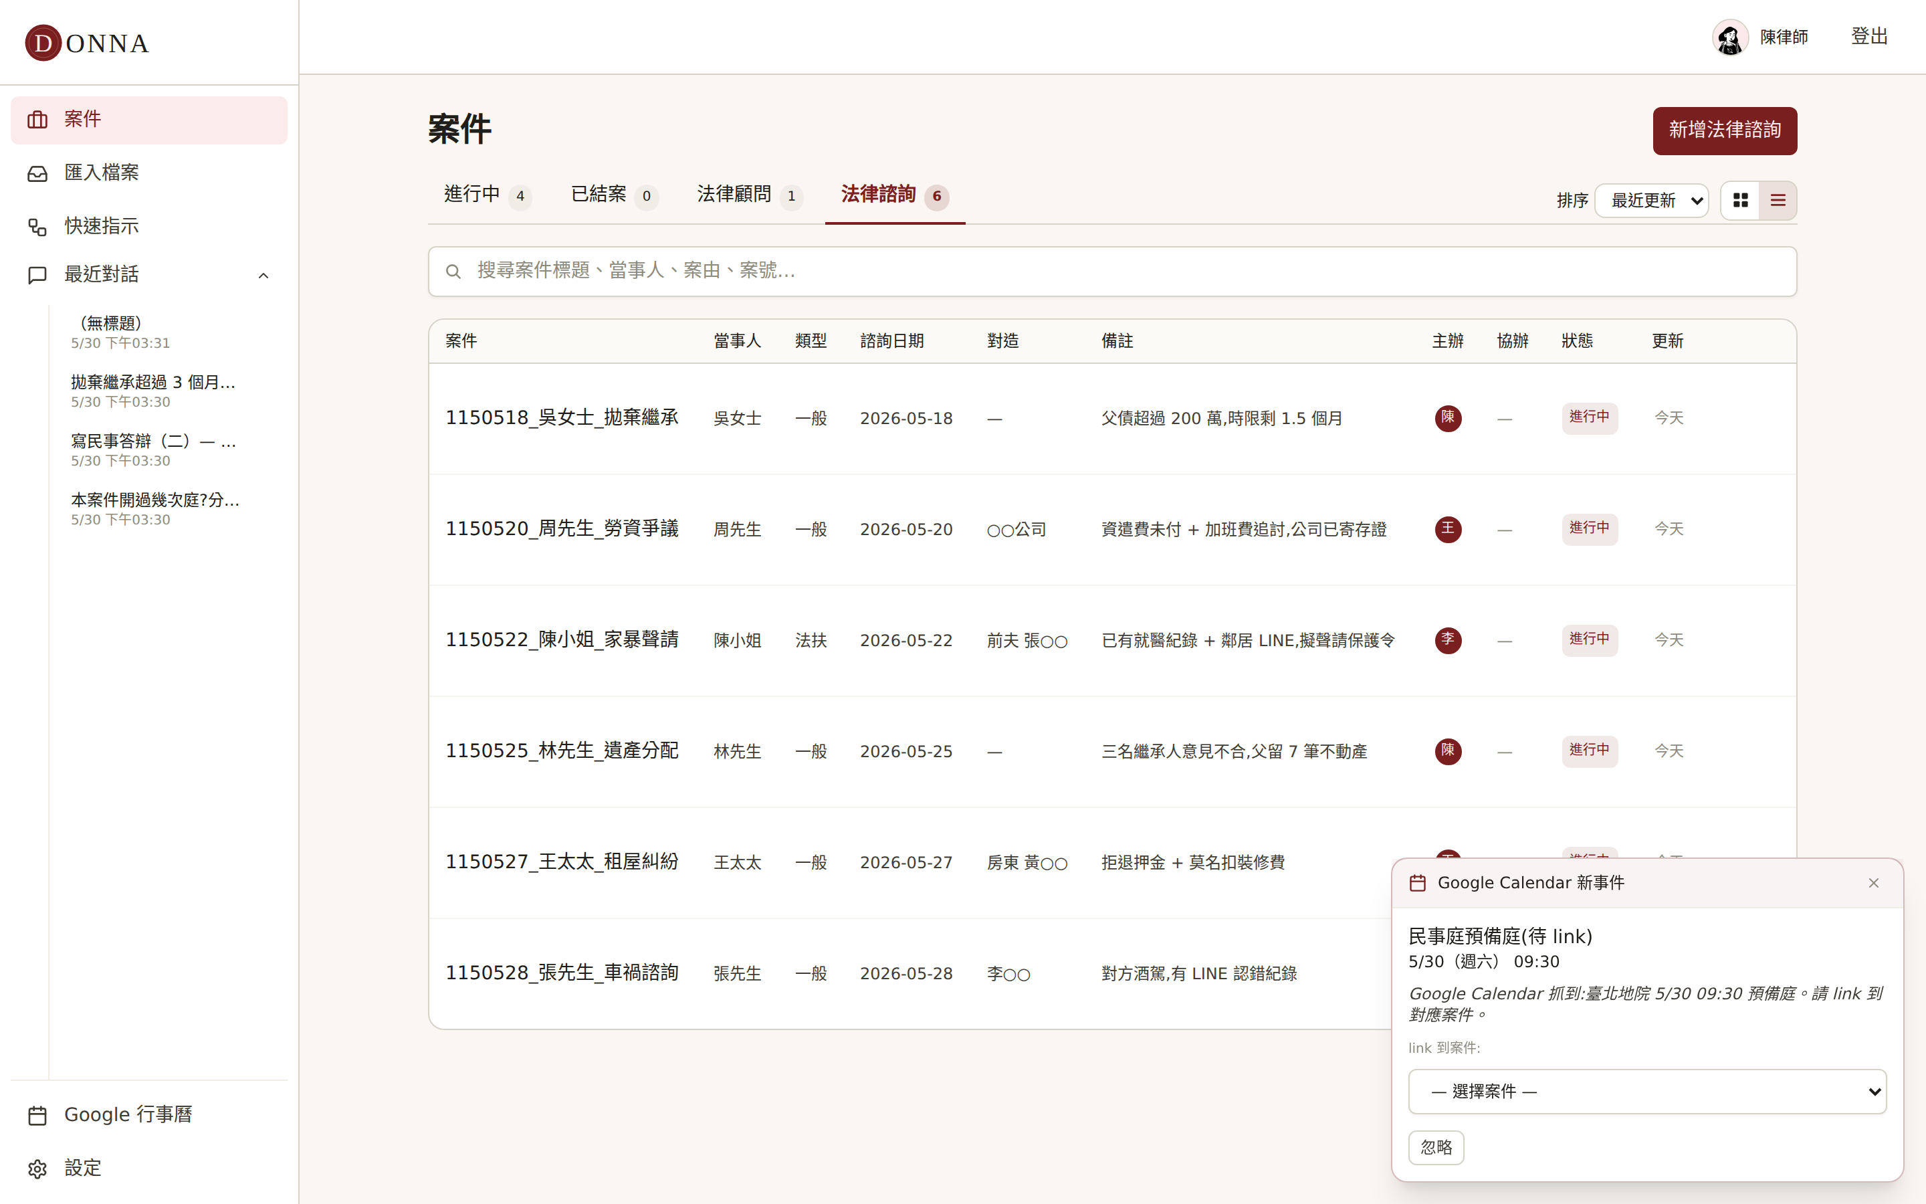Image resolution: width=1926 pixels, height=1204 pixels.
Task: Close the Google Calendar 新事件 popup
Action: tap(1873, 883)
